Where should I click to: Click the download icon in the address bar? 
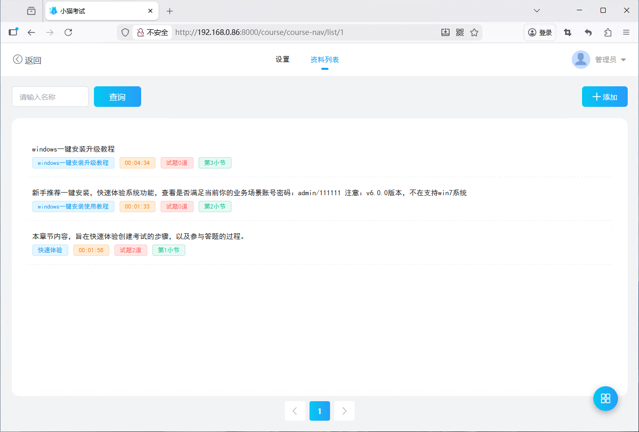click(446, 32)
